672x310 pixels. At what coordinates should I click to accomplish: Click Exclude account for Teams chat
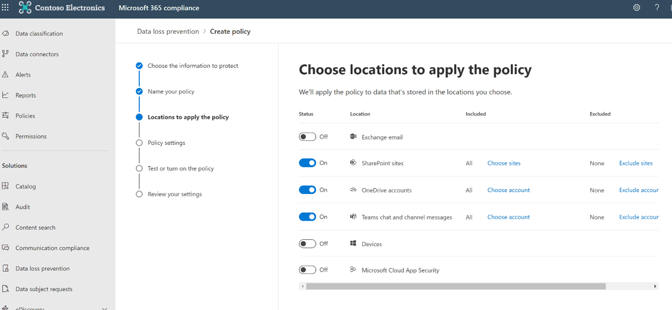pos(639,217)
